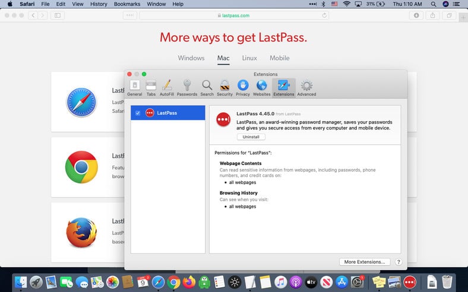Open the Wi-Fi status menu
This screenshot has height=292, width=468.
click(x=346, y=4)
